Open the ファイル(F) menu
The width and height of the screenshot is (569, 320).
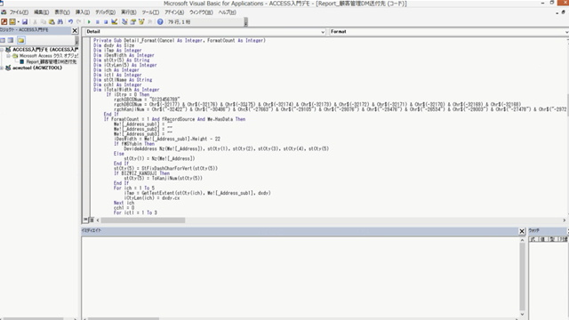click(x=19, y=12)
